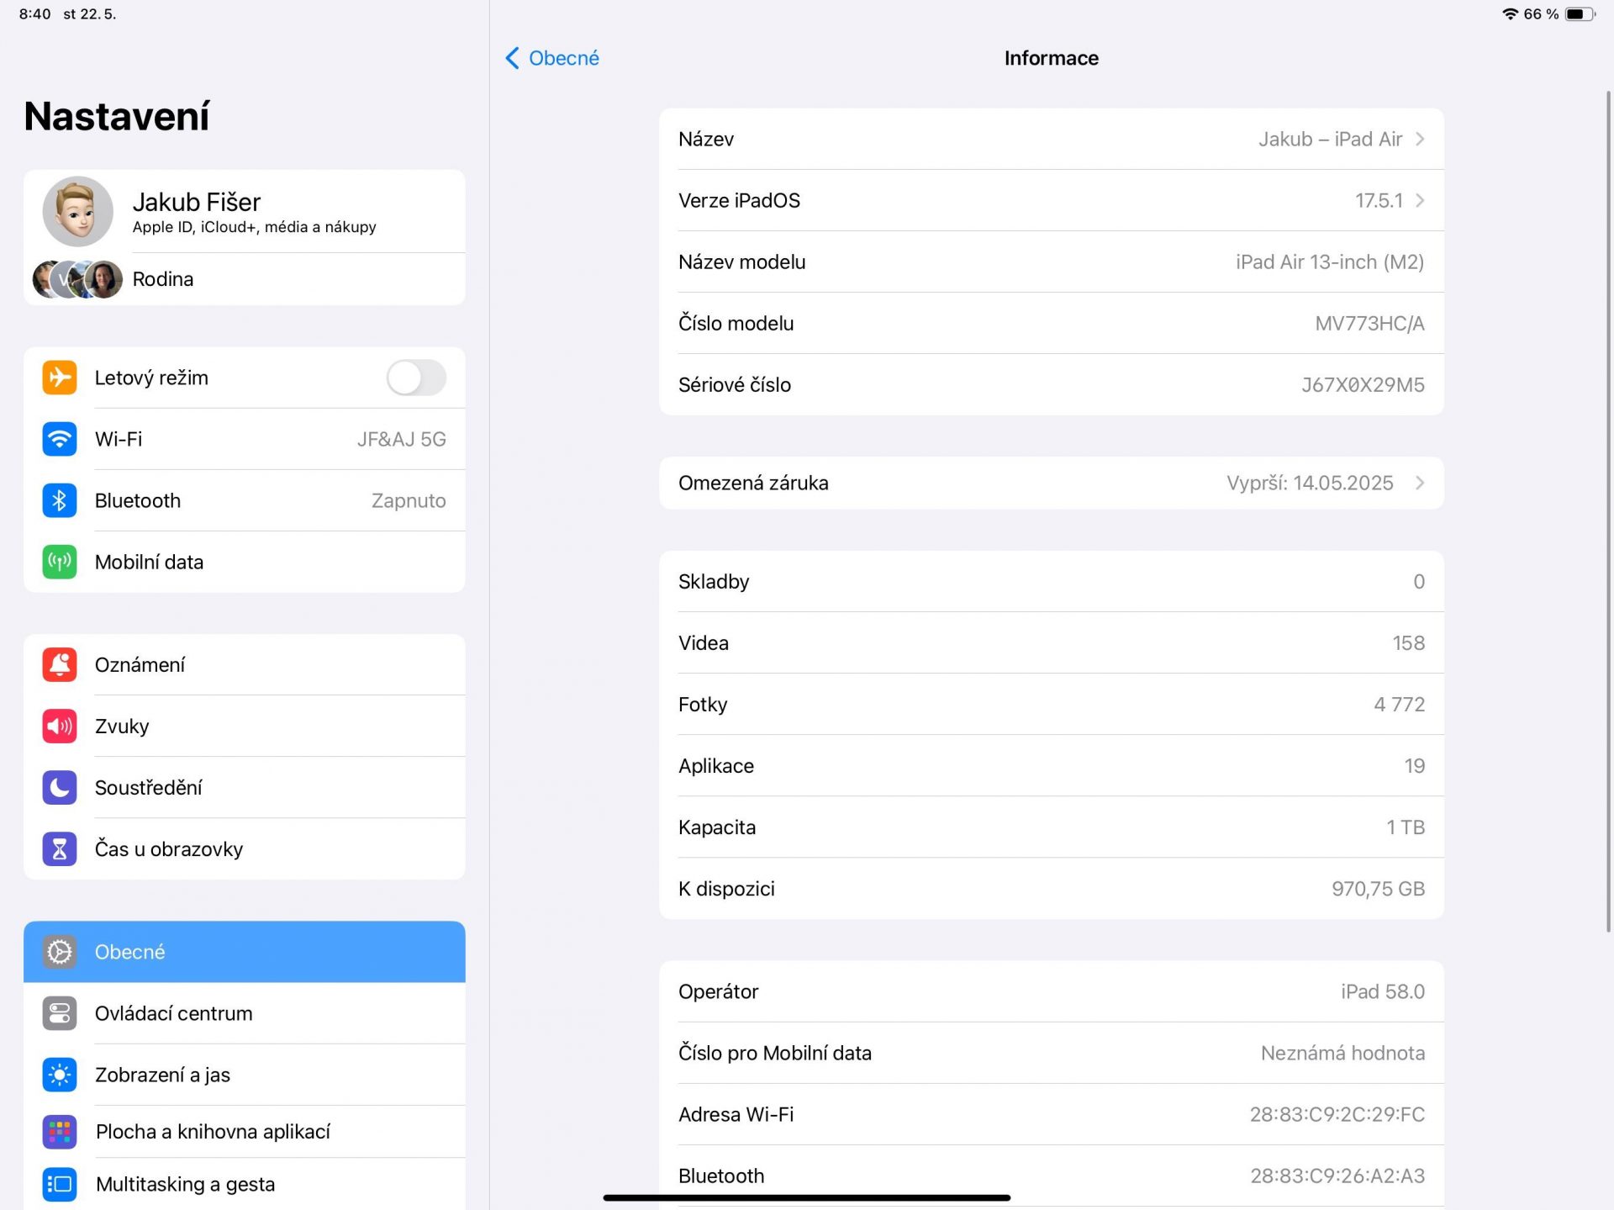This screenshot has width=1614, height=1210.
Task: Click the vertical scrollbar on the right edge
Action: click(1609, 511)
